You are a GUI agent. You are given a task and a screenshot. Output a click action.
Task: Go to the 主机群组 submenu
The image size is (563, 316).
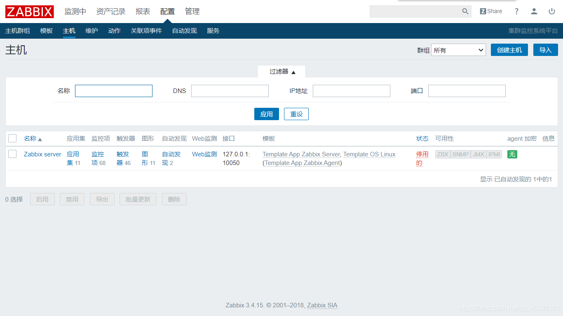18,31
